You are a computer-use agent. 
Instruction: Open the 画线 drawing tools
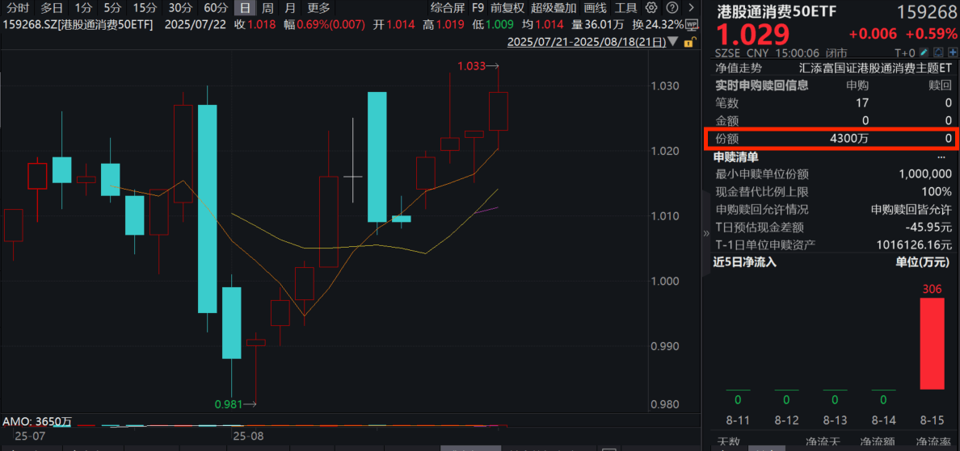pos(595,7)
